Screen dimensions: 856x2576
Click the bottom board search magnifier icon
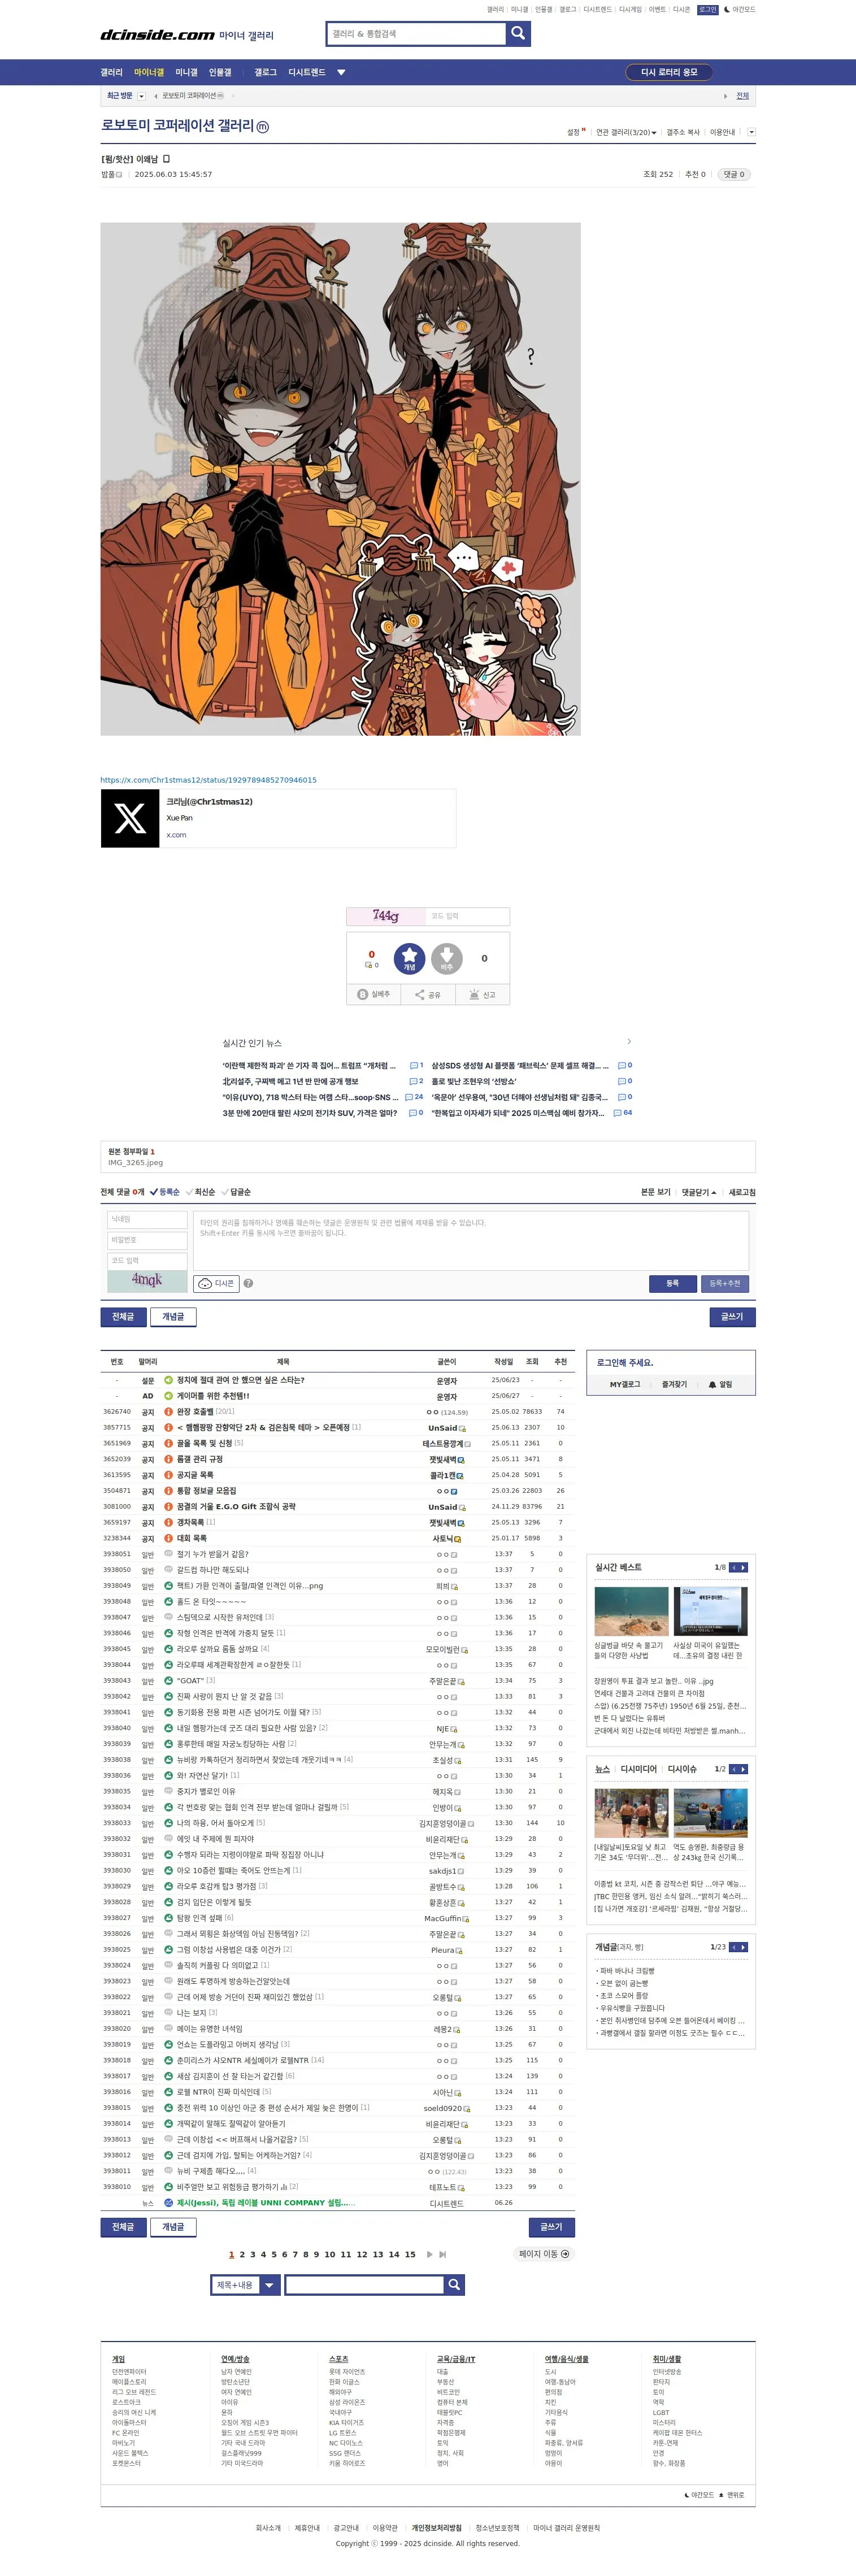[x=454, y=2284]
